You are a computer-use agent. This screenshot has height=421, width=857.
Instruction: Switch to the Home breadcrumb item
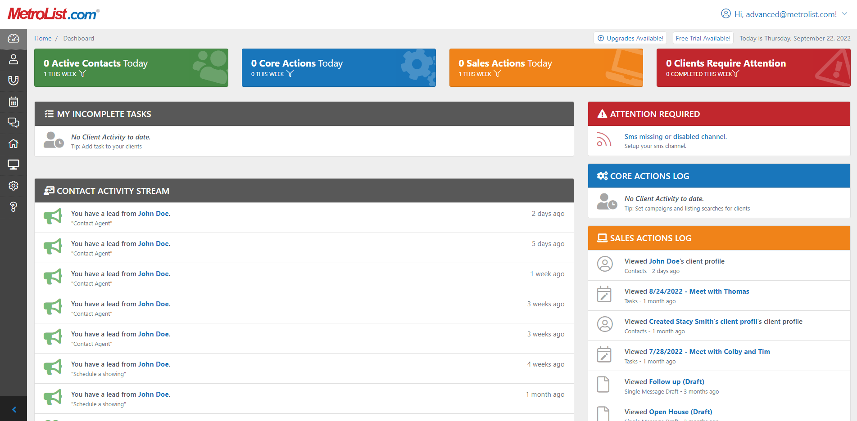tap(43, 38)
